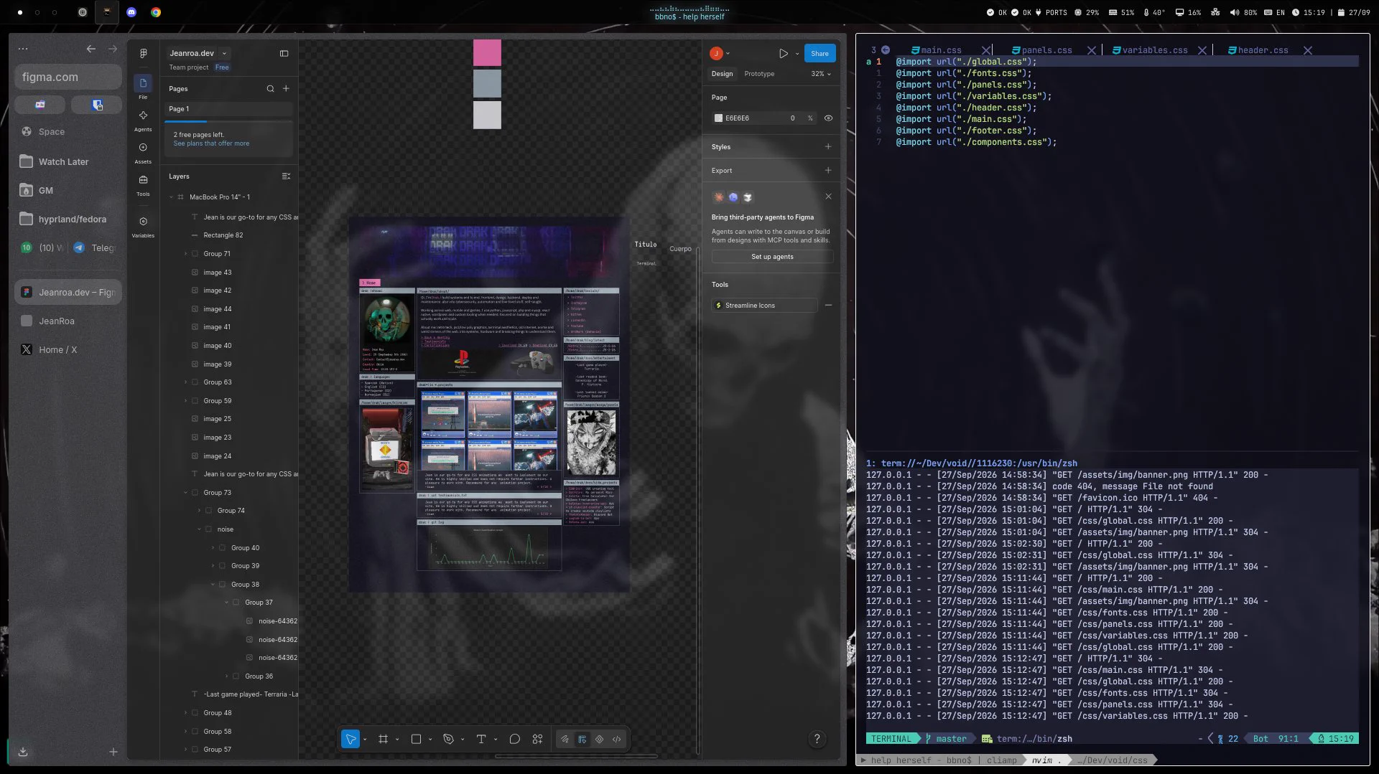Add a style with Styles plus icon
This screenshot has height=774, width=1379.
828,146
